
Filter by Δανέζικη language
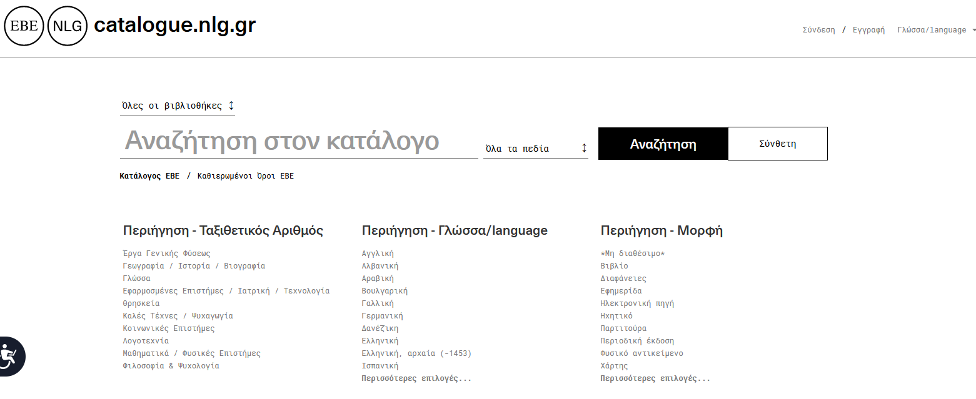click(x=380, y=328)
